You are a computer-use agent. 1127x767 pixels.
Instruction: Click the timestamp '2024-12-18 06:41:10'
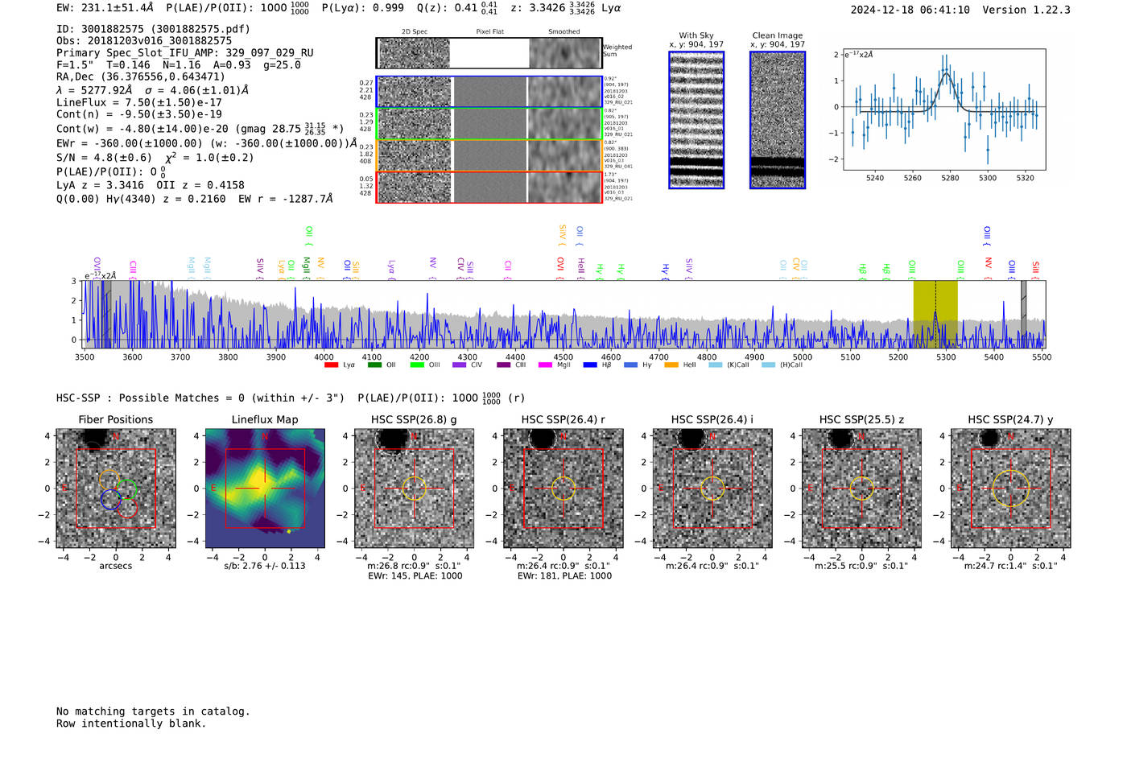(x=910, y=10)
